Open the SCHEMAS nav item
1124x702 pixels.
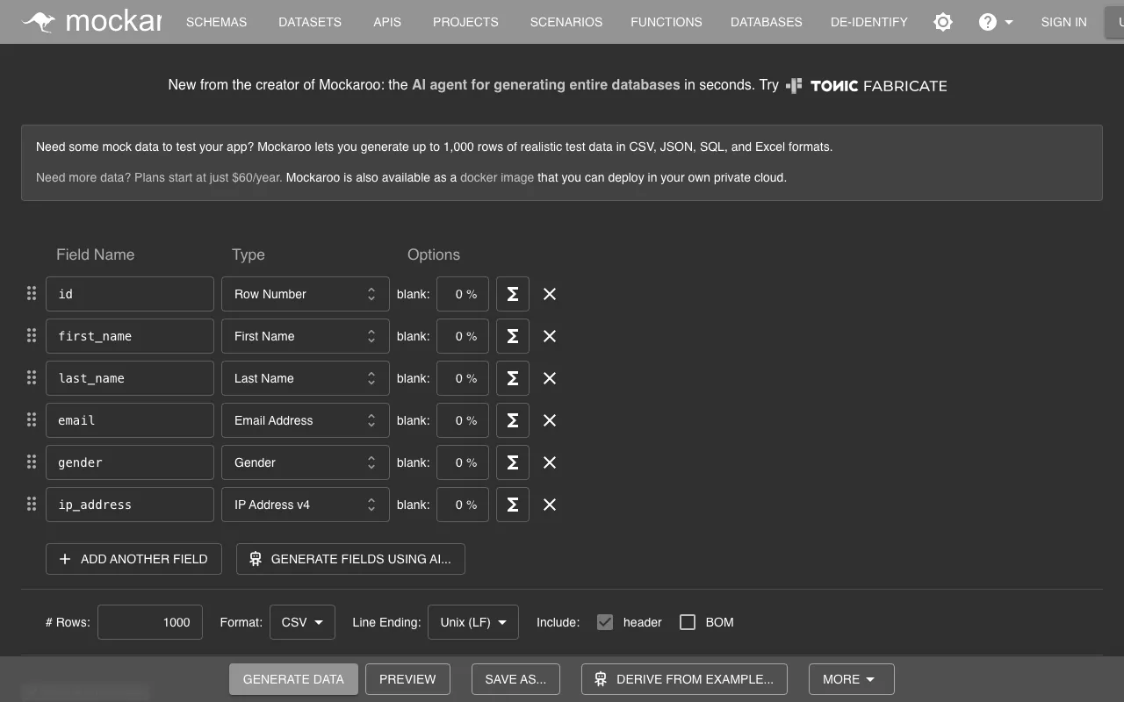point(216,22)
